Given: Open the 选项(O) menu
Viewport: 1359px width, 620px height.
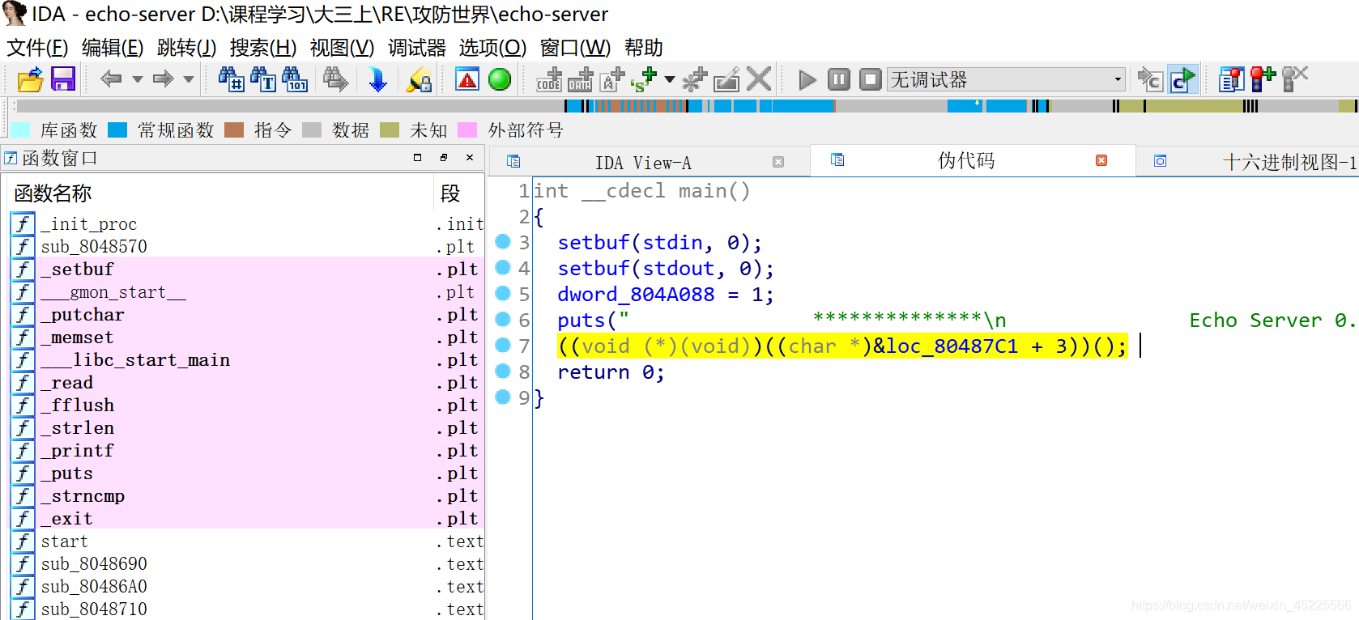Looking at the screenshot, I should click(x=492, y=48).
